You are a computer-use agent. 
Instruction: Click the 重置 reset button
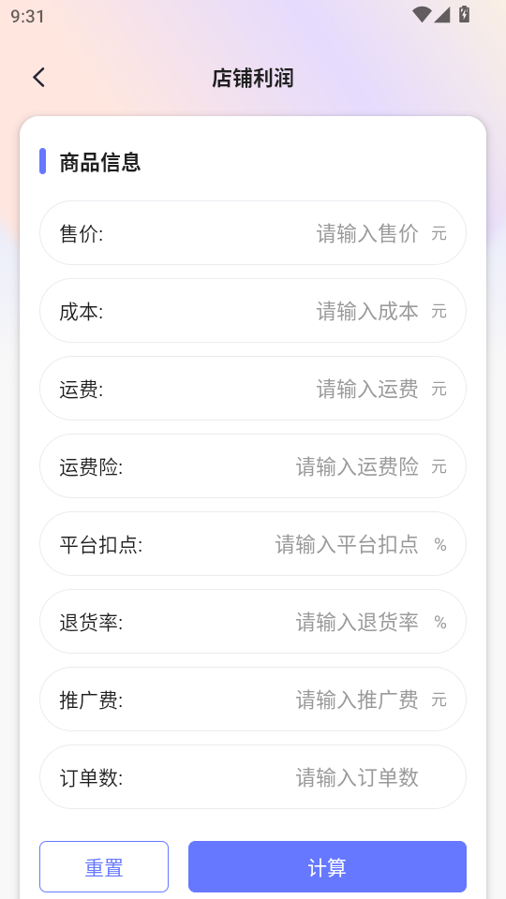point(104,867)
